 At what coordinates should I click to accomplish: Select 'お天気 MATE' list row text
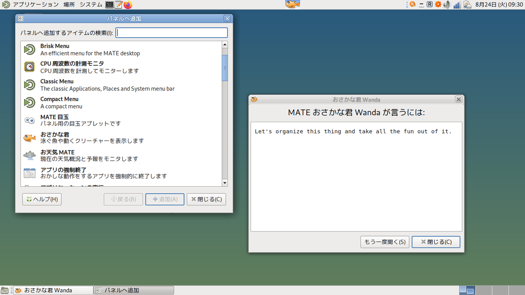pyautogui.click(x=57, y=152)
